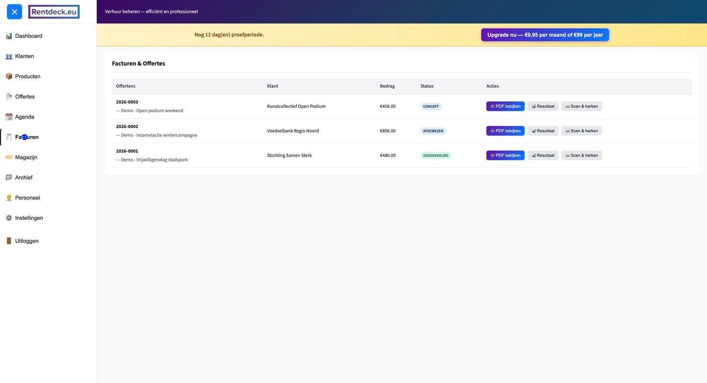Click the Magazijn sidebar icon
The height and width of the screenshot is (383, 707).
point(9,157)
